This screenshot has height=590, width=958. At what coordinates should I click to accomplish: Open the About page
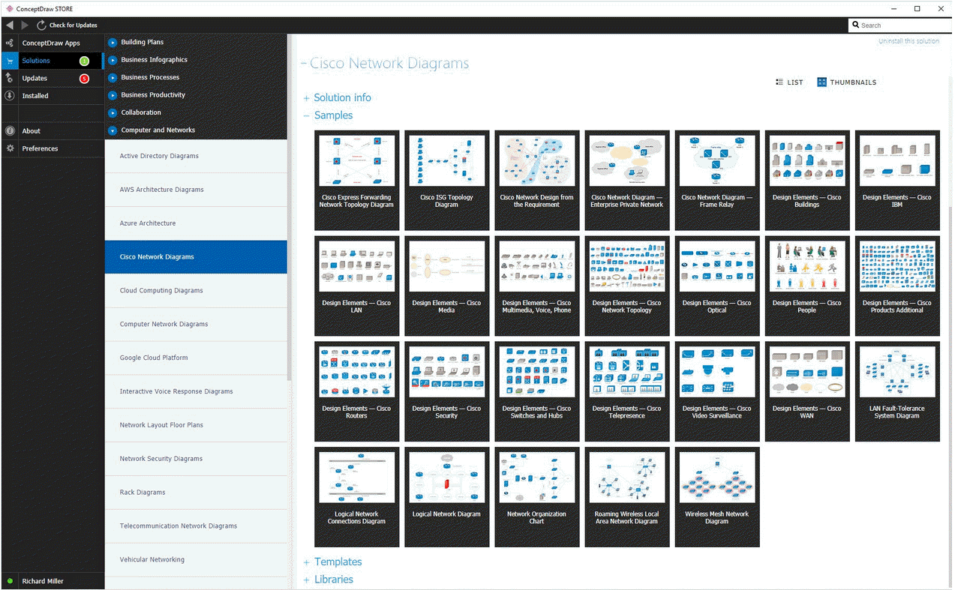[53, 130]
